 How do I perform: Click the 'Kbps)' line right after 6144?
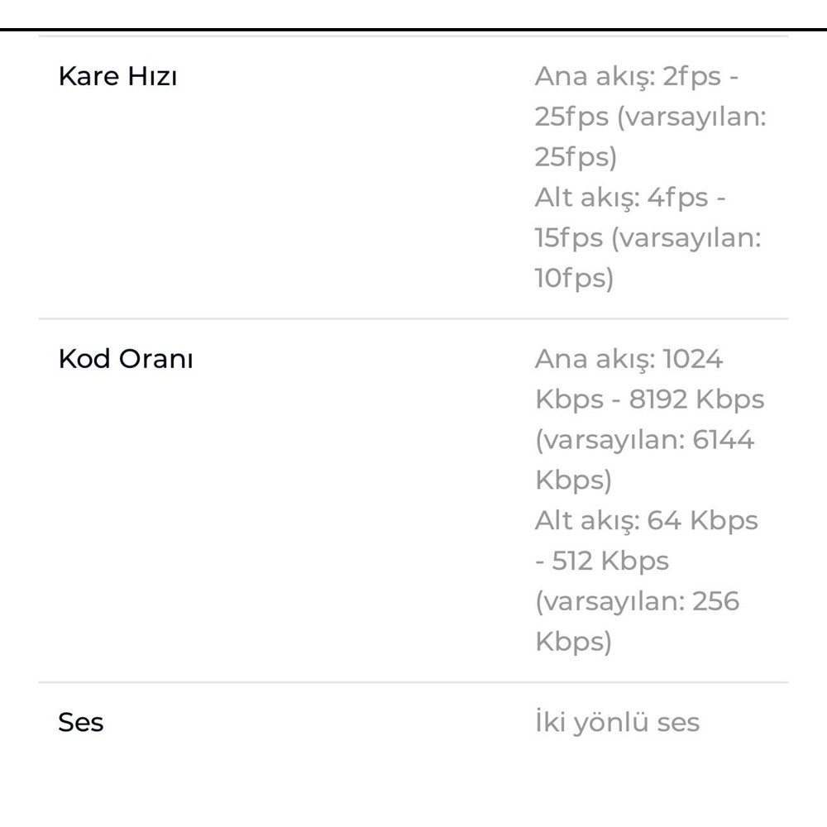click(573, 480)
